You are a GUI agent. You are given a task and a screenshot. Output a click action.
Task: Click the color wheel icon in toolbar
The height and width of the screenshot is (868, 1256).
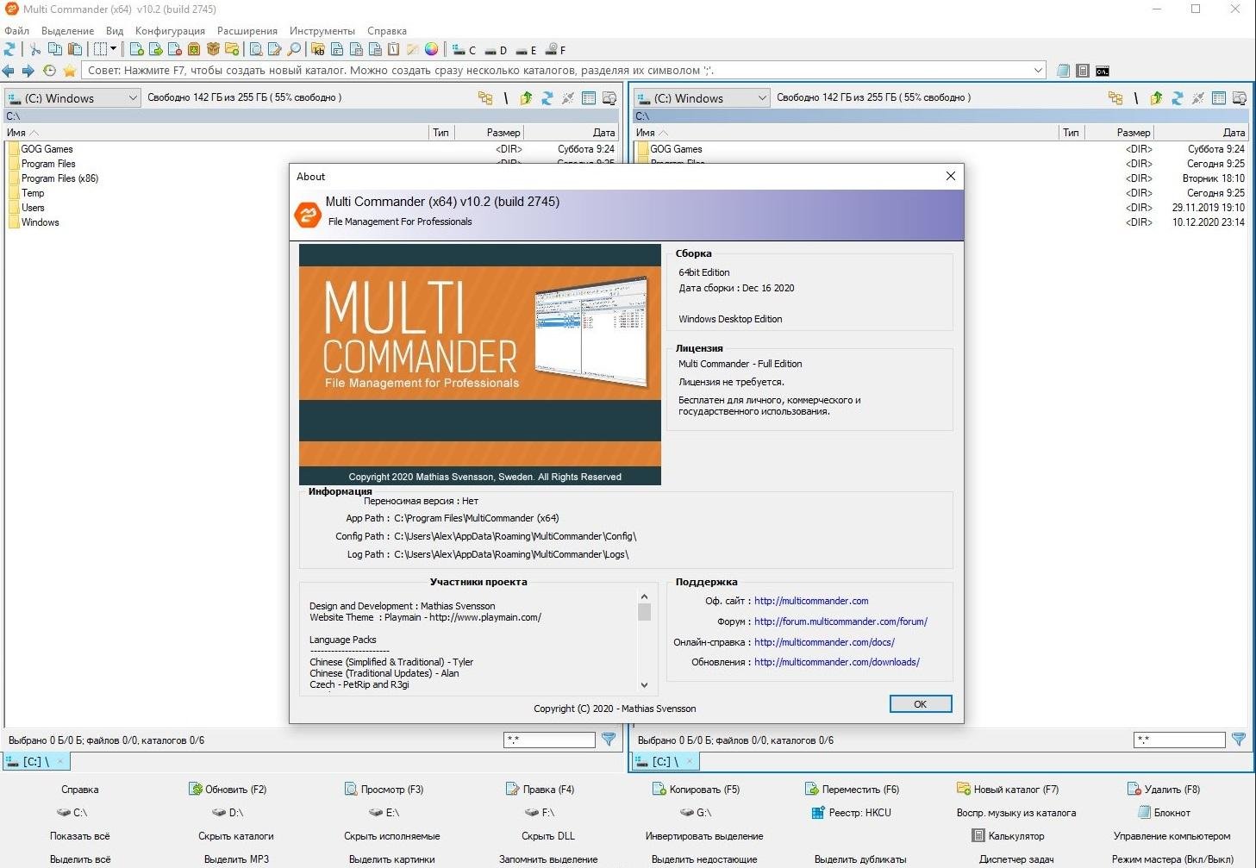tap(431, 50)
